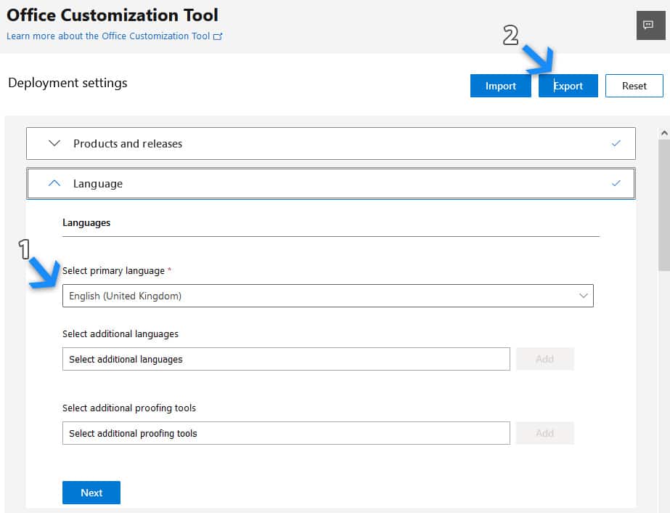Click Add next to additional proofing tools
670x513 pixels.
coord(544,432)
